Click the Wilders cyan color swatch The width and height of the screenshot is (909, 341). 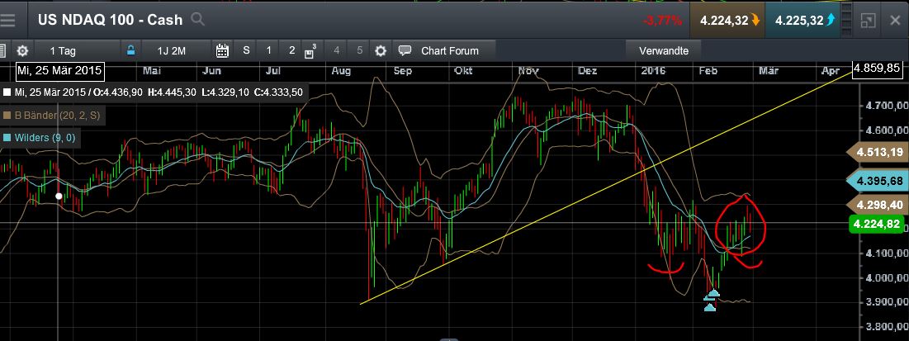[x=7, y=138]
